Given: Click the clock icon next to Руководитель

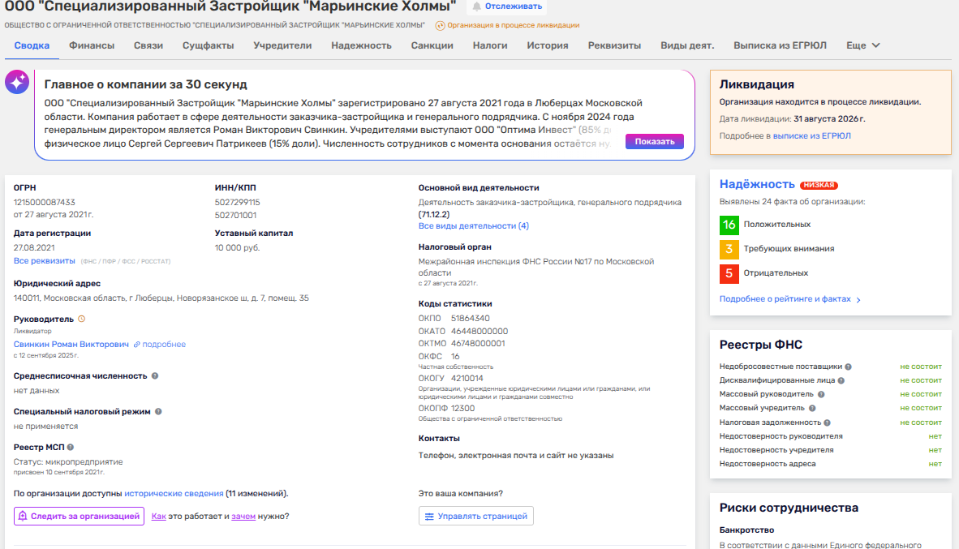Looking at the screenshot, I should pos(81,320).
